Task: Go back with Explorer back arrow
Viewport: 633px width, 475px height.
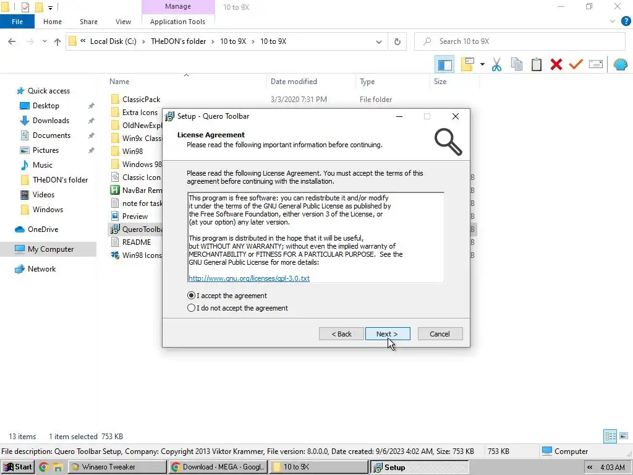Action: [12, 41]
